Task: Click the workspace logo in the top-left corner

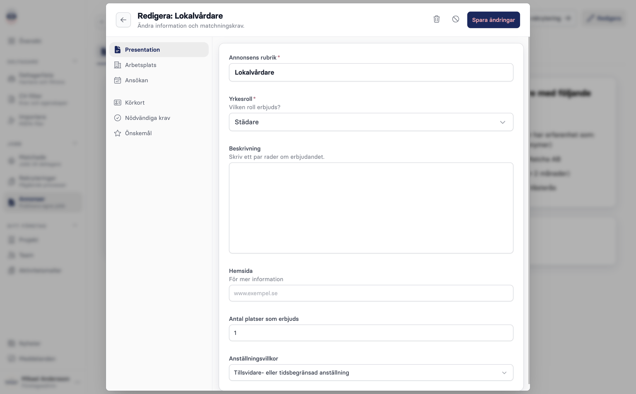Action: coord(11,17)
